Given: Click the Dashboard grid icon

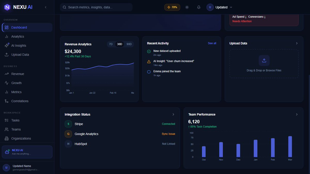Looking at the screenshot, I should point(6,27).
